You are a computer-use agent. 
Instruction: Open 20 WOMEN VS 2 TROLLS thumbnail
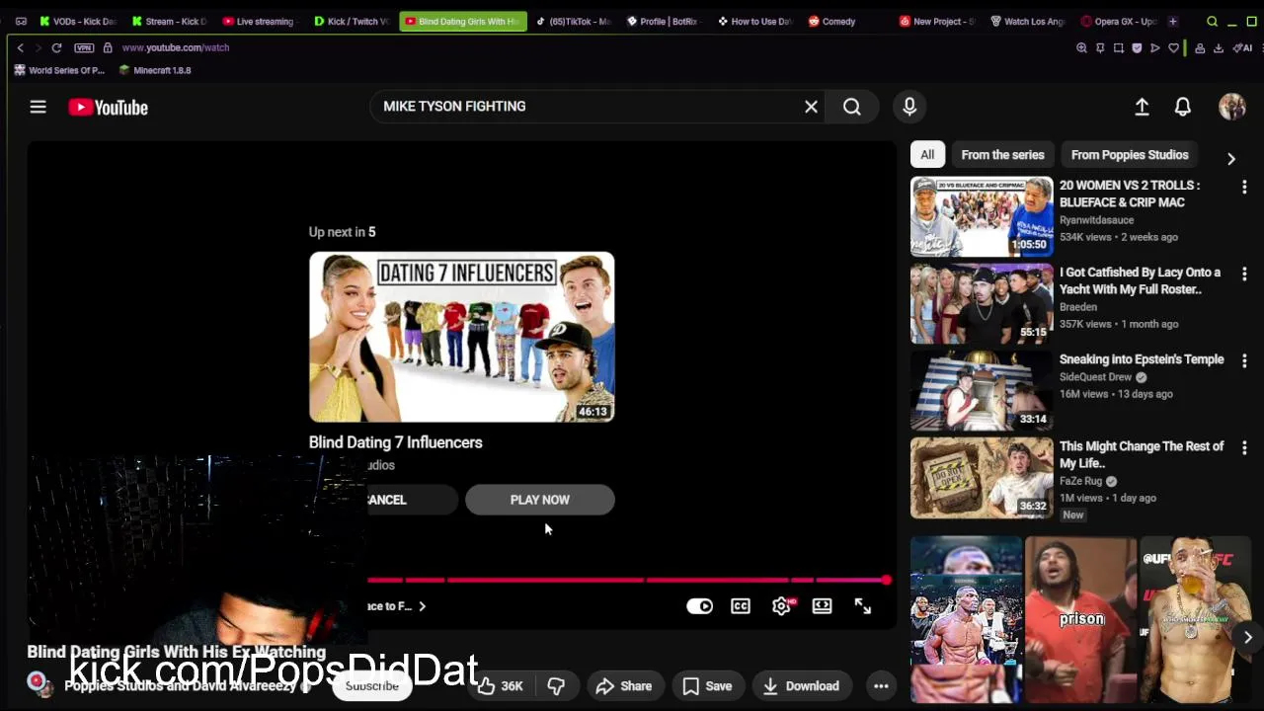pyautogui.click(x=982, y=216)
